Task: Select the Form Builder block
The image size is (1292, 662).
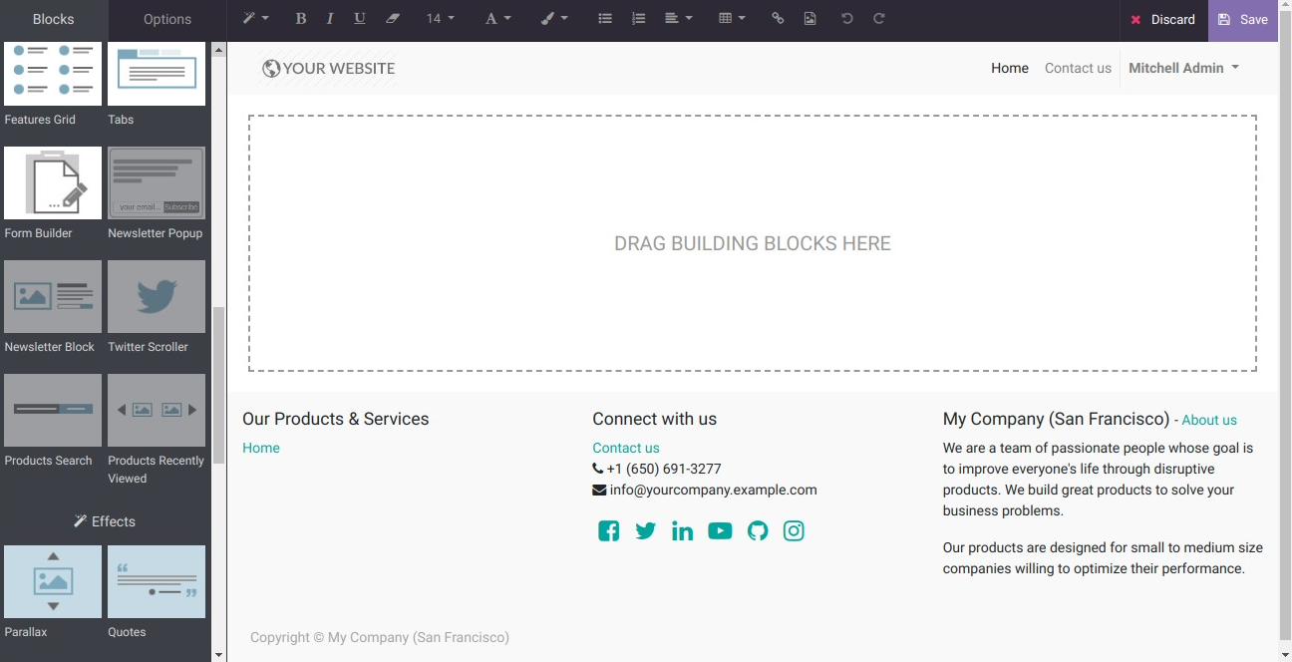Action: [x=53, y=183]
